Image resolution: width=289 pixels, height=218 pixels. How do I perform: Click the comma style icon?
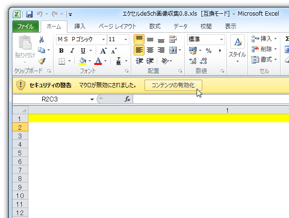click(220, 51)
